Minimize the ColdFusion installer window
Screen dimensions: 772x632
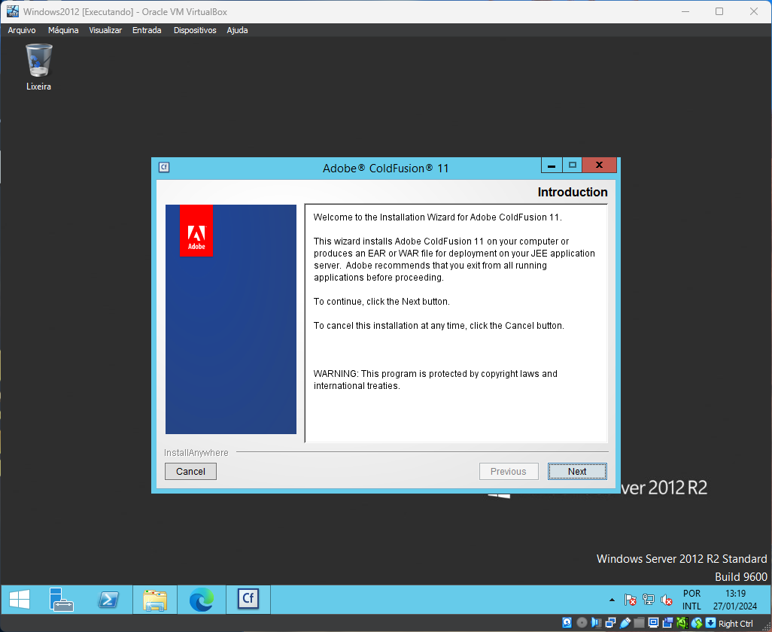click(x=552, y=166)
